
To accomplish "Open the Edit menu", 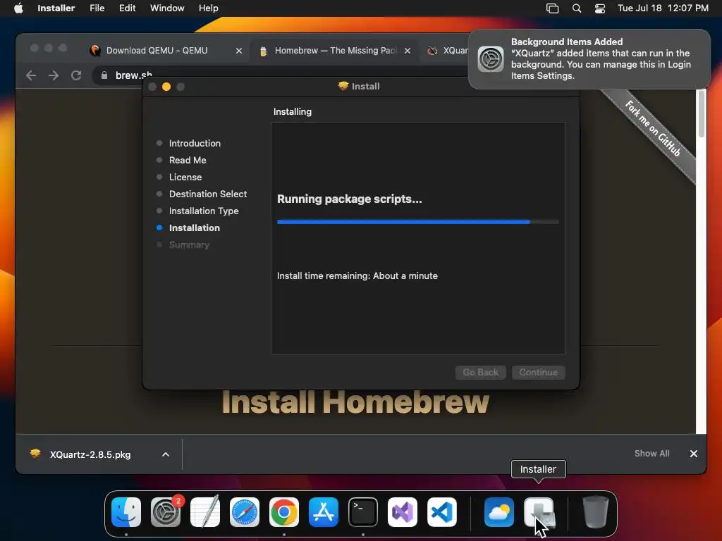I will (x=127, y=8).
